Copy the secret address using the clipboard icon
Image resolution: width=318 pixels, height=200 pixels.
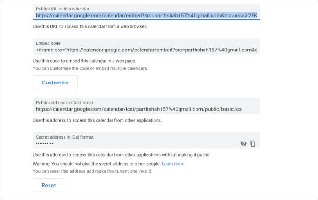coord(253,143)
